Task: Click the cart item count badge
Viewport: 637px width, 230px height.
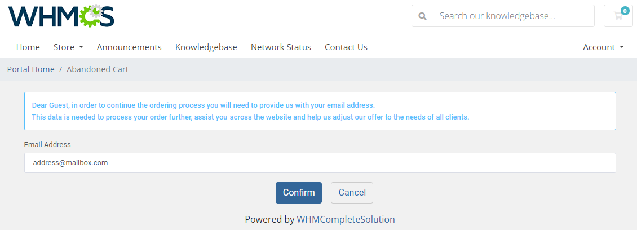Action: [625, 11]
